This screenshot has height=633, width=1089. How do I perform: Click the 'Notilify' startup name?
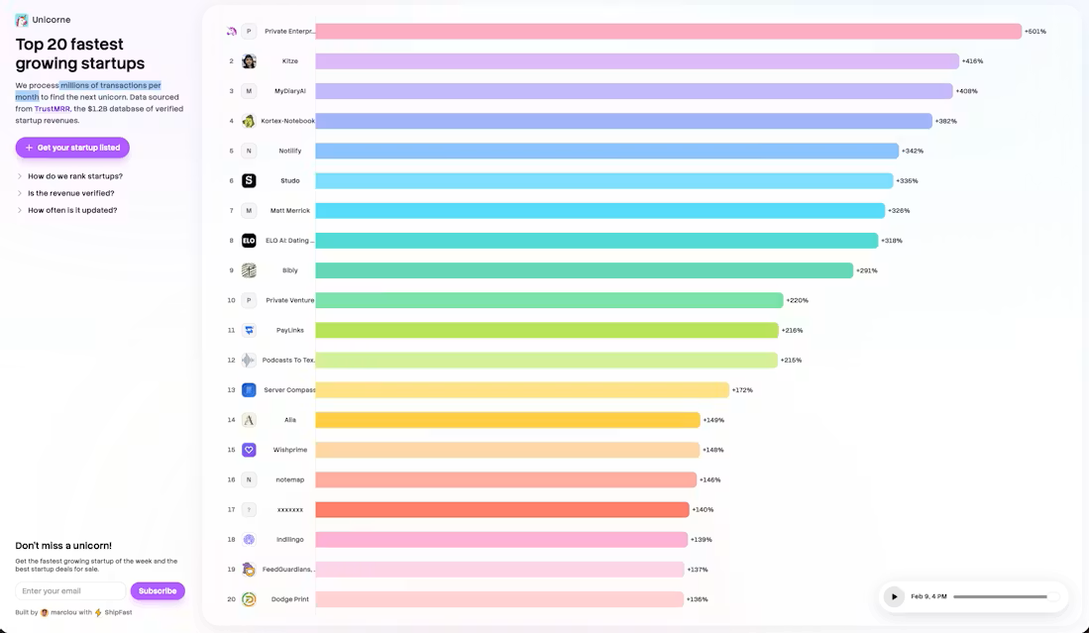[x=290, y=151]
